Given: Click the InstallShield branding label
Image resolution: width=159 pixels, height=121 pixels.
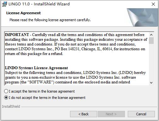Looking at the screenshot, I should tap(11, 106).
